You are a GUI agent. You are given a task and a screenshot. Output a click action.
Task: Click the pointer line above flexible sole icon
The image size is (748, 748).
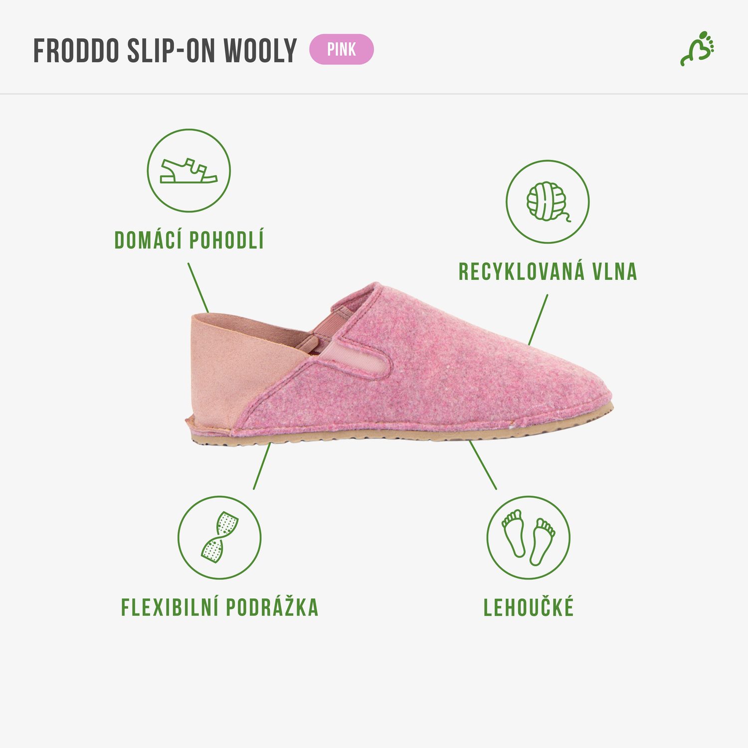(262, 466)
